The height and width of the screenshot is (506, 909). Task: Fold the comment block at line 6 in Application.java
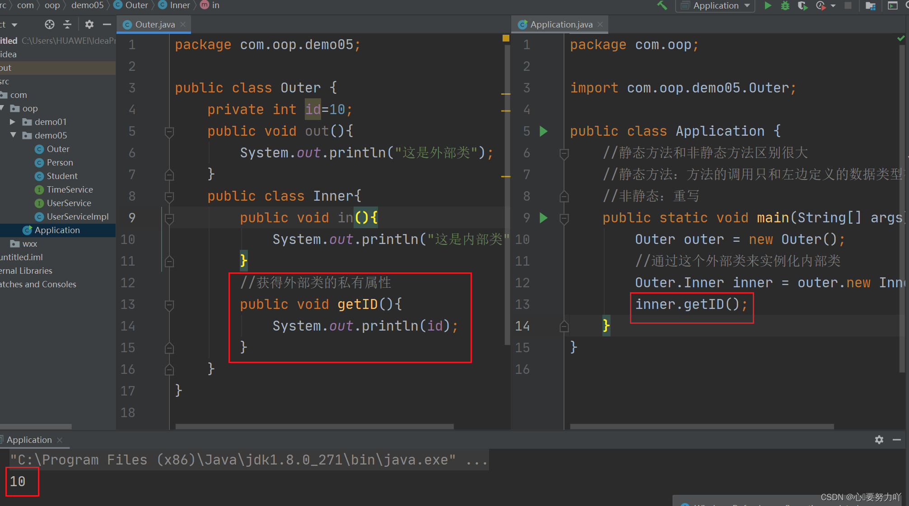click(x=564, y=153)
